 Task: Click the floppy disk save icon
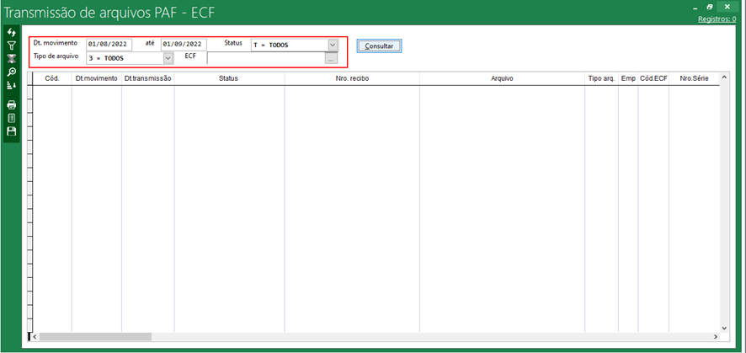tap(12, 131)
